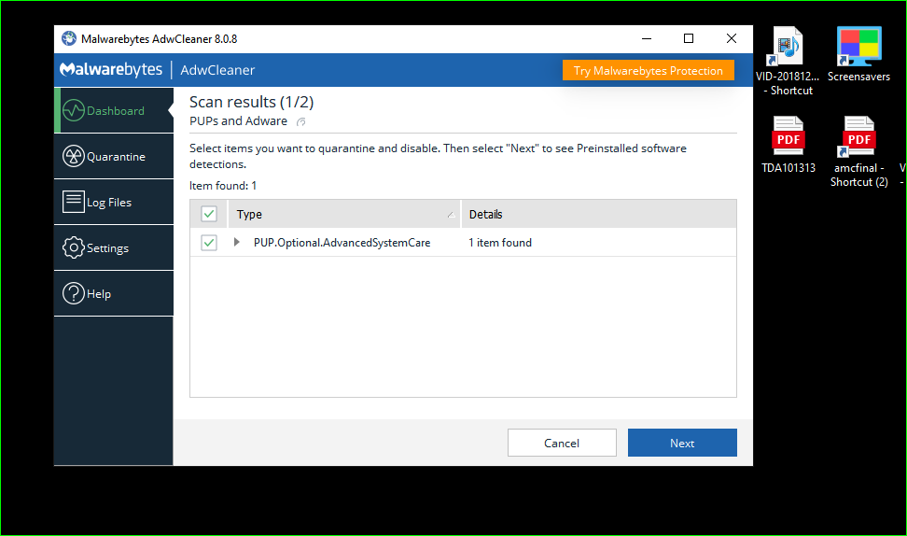Viewport: 907px width, 536px height.
Task: Open the Settings sidebar section
Action: click(114, 247)
